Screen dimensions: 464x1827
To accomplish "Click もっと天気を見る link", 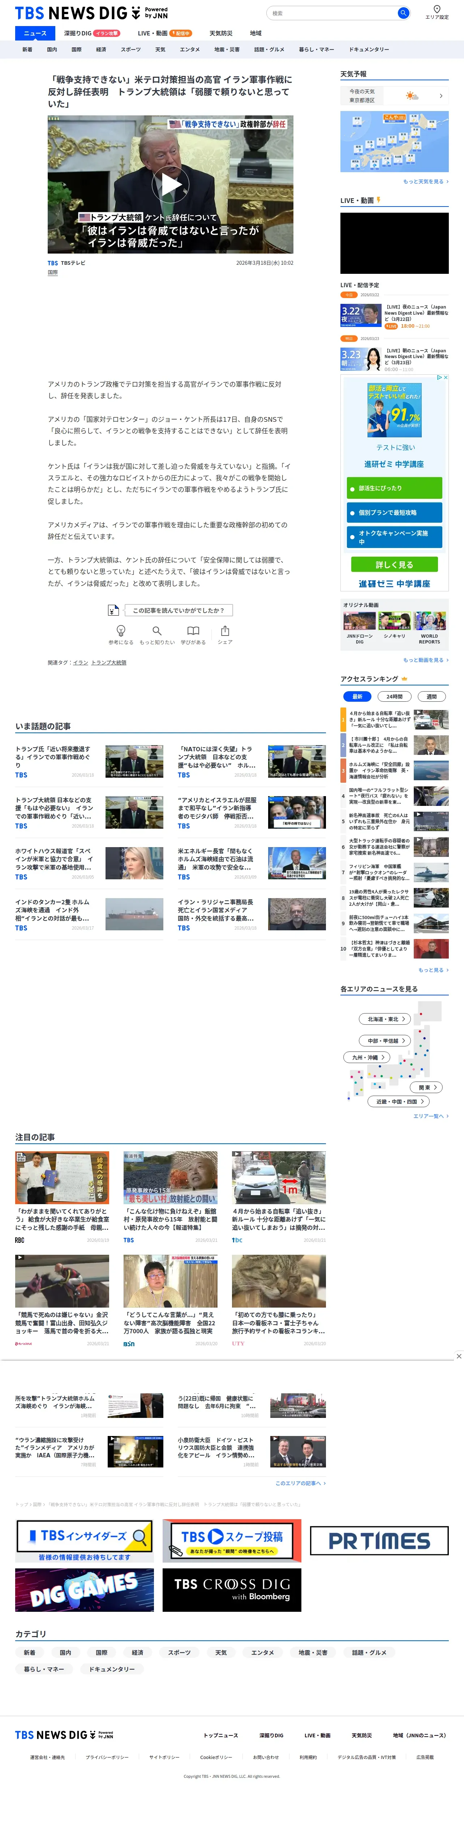I will (426, 182).
